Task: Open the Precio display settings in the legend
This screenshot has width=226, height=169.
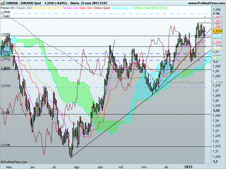Action: [4, 8]
